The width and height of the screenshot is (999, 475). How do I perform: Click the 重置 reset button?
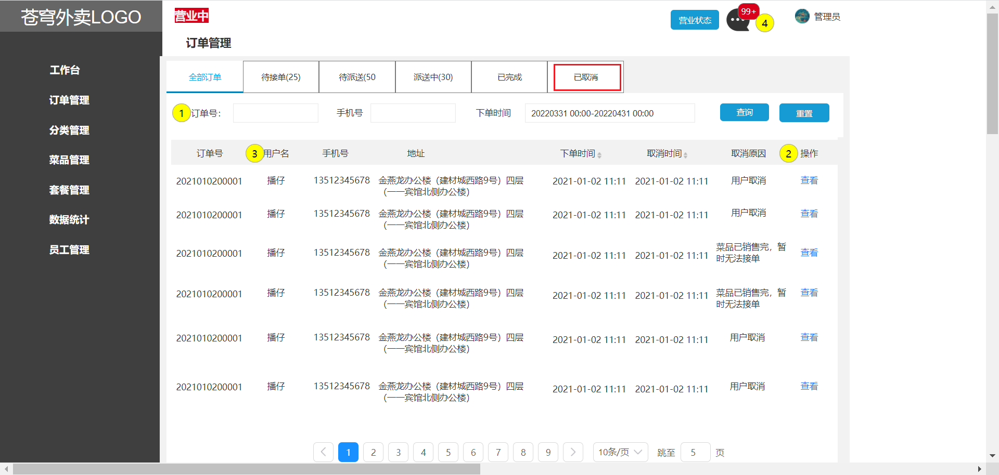coord(804,113)
